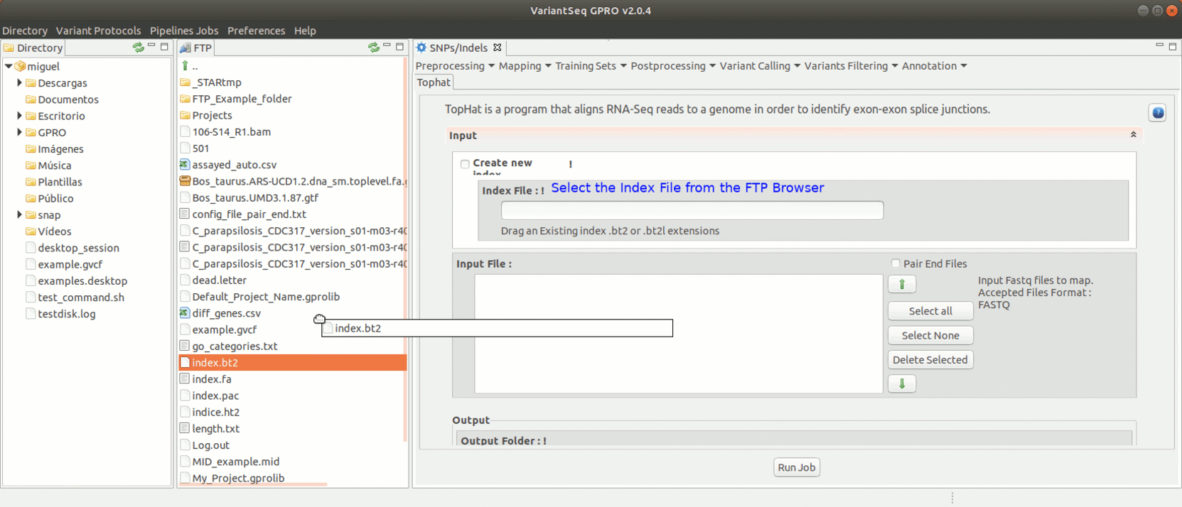Maximize the FTP panel view
This screenshot has width=1182, height=507.
tap(399, 47)
